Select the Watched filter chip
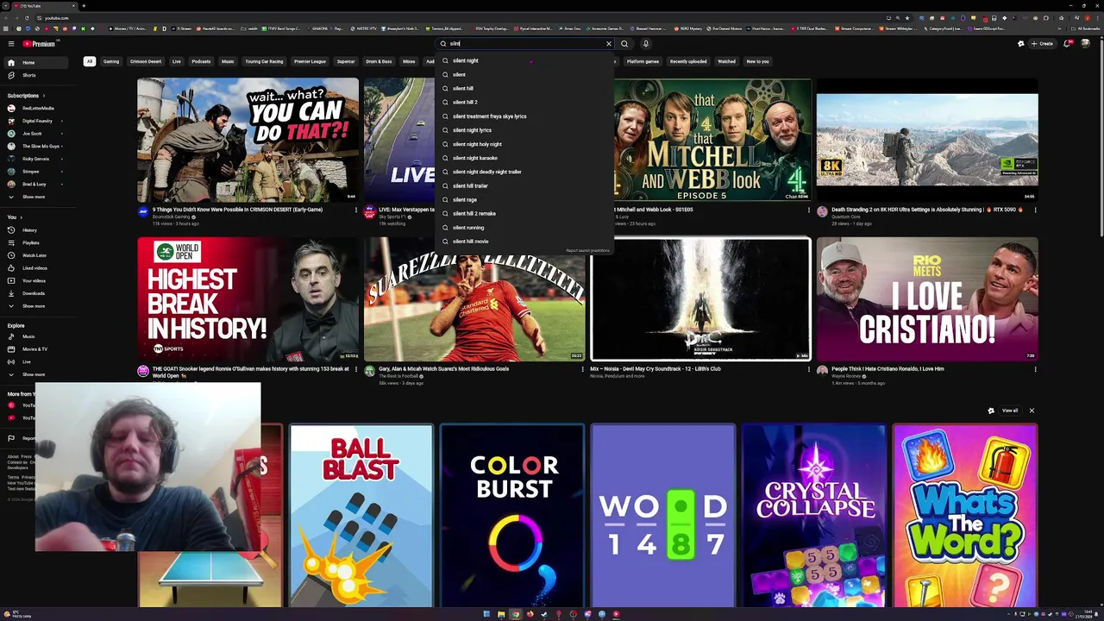 point(727,61)
